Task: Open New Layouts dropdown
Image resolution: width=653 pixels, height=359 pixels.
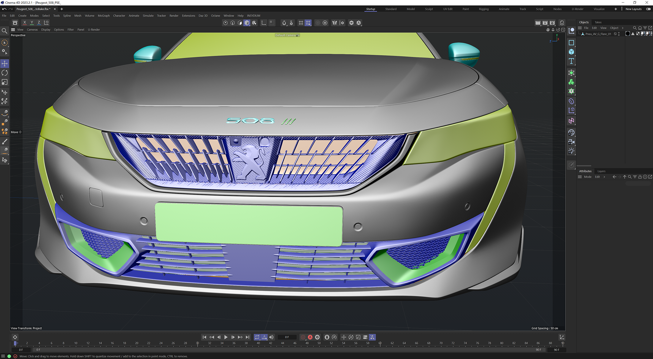Action: (633, 9)
